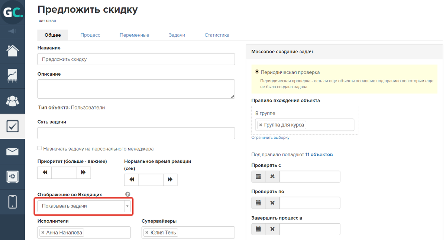
Task: Switch to the Задачи tab
Action: (177, 35)
